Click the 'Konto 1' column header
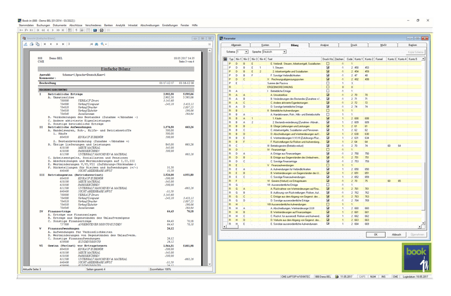 (x=359, y=59)
